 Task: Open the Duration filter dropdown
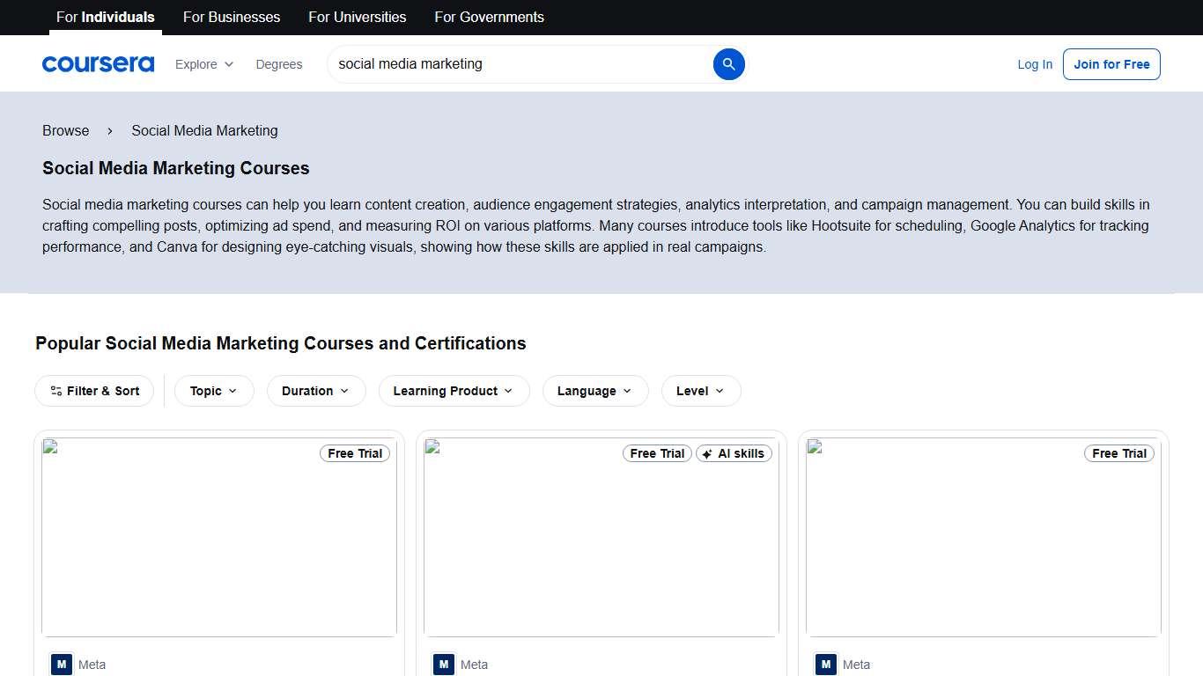click(315, 391)
